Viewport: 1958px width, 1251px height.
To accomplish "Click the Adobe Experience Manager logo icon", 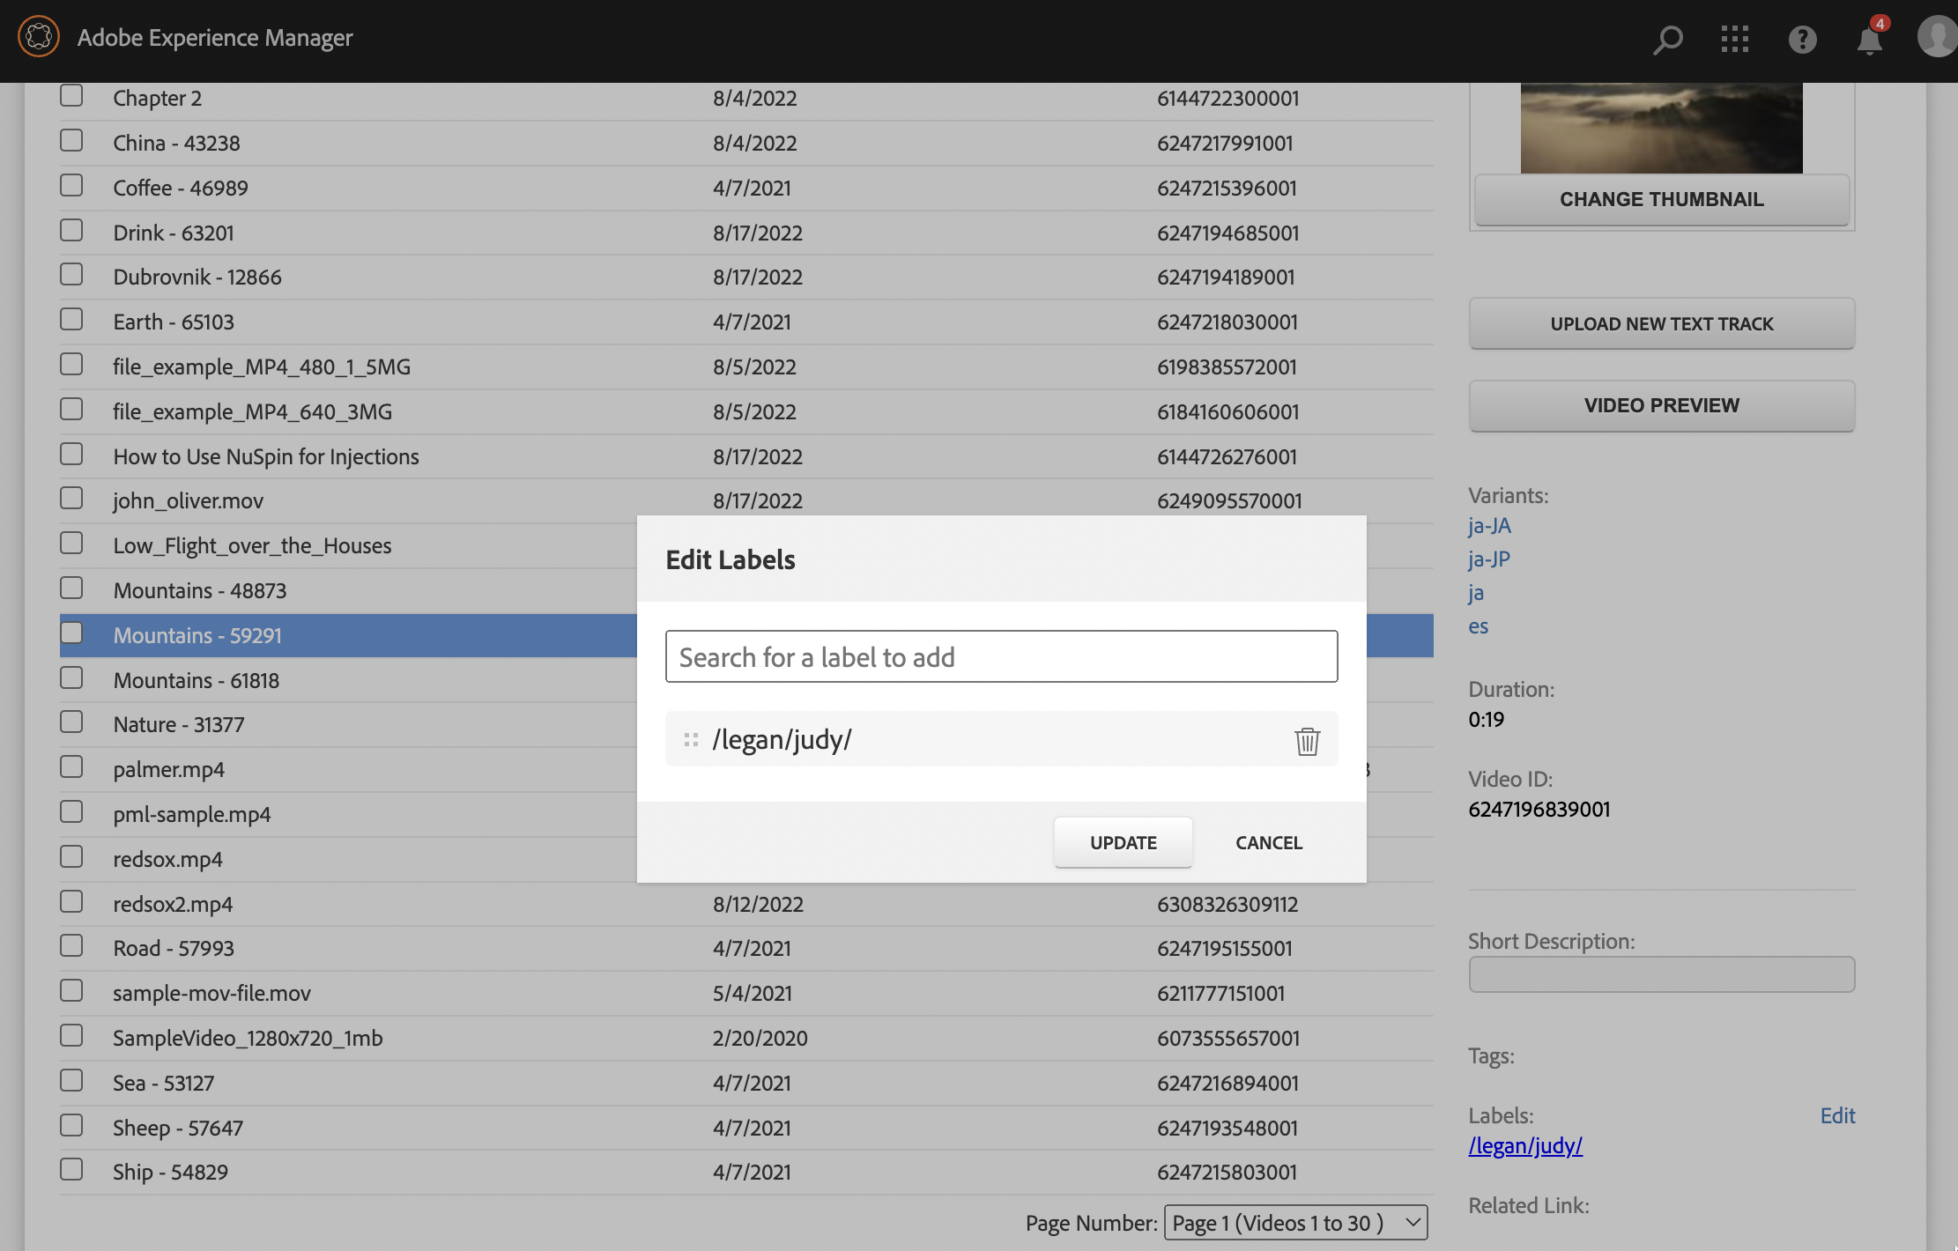I will pos(37,35).
